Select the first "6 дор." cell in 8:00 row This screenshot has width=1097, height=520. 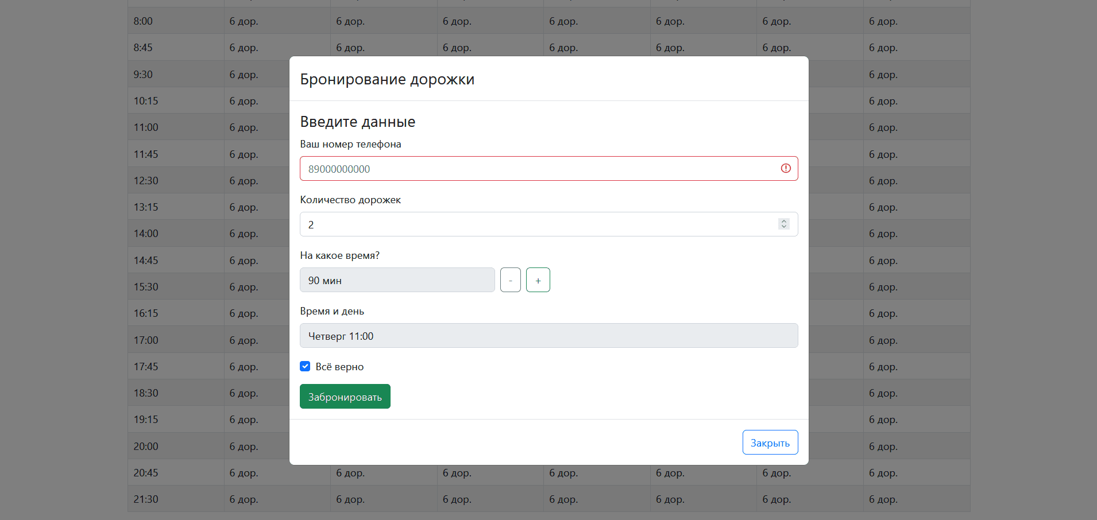(244, 21)
